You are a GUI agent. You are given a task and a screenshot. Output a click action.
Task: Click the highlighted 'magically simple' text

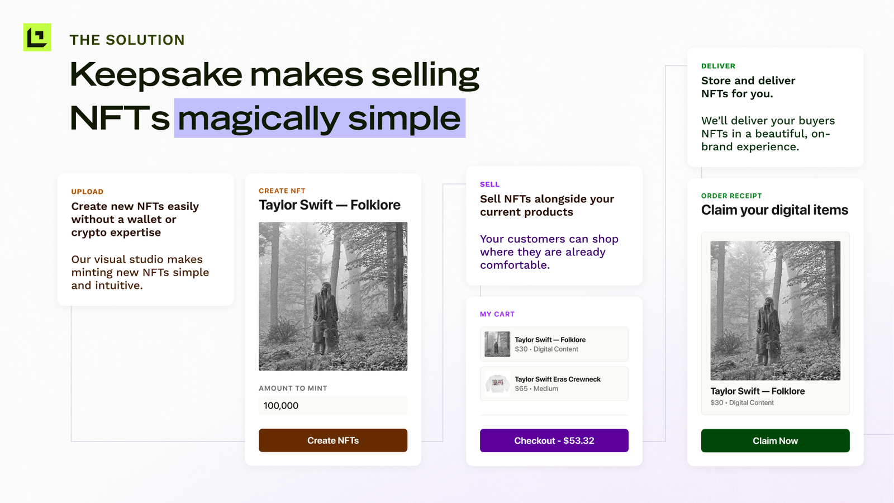coord(320,118)
